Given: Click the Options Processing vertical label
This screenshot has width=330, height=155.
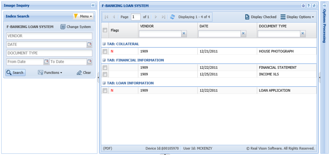Looking at the screenshot, I should pos(324,26).
